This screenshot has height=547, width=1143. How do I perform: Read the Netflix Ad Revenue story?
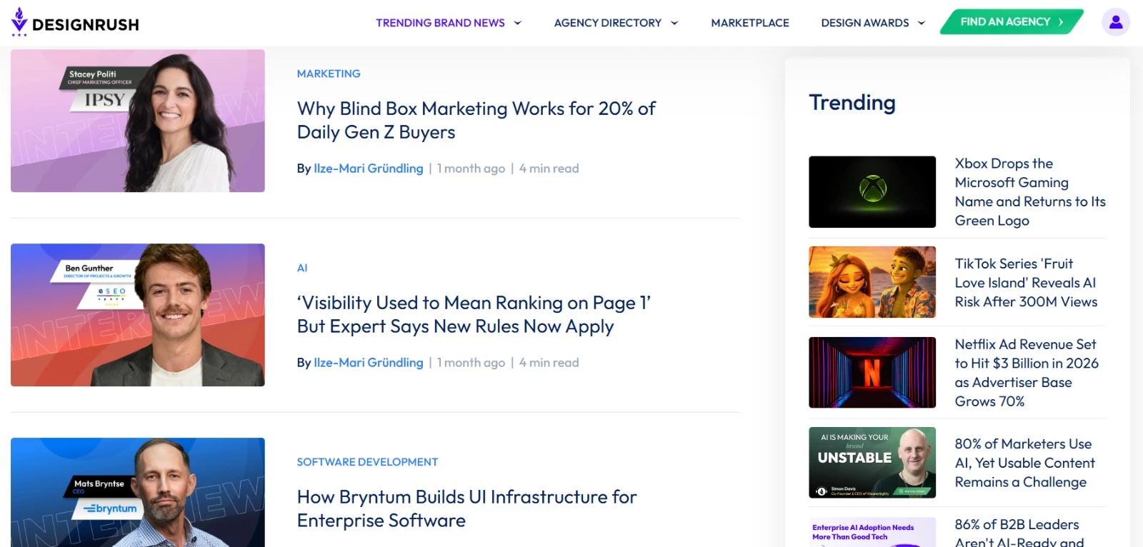coord(1027,373)
